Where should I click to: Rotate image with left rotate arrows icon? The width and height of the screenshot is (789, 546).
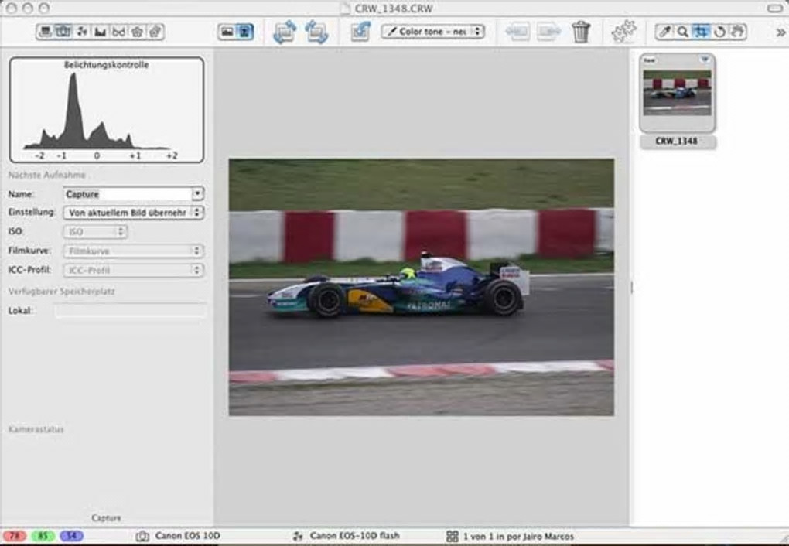pyautogui.click(x=285, y=32)
